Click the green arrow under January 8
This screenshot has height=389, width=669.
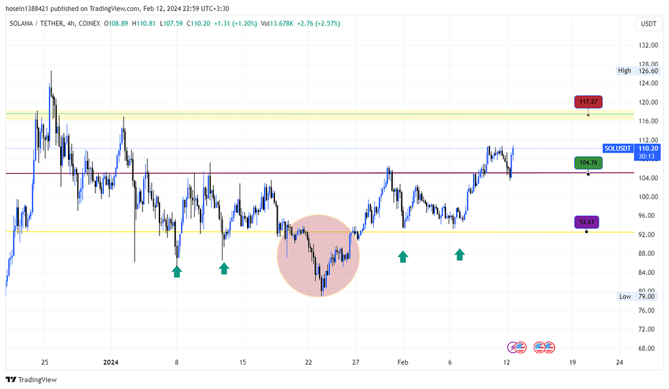click(177, 271)
